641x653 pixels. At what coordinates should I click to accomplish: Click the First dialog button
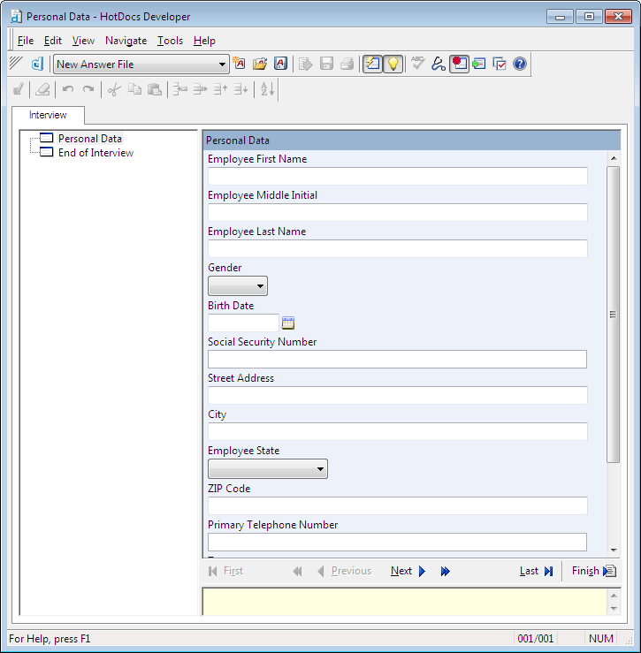[225, 571]
